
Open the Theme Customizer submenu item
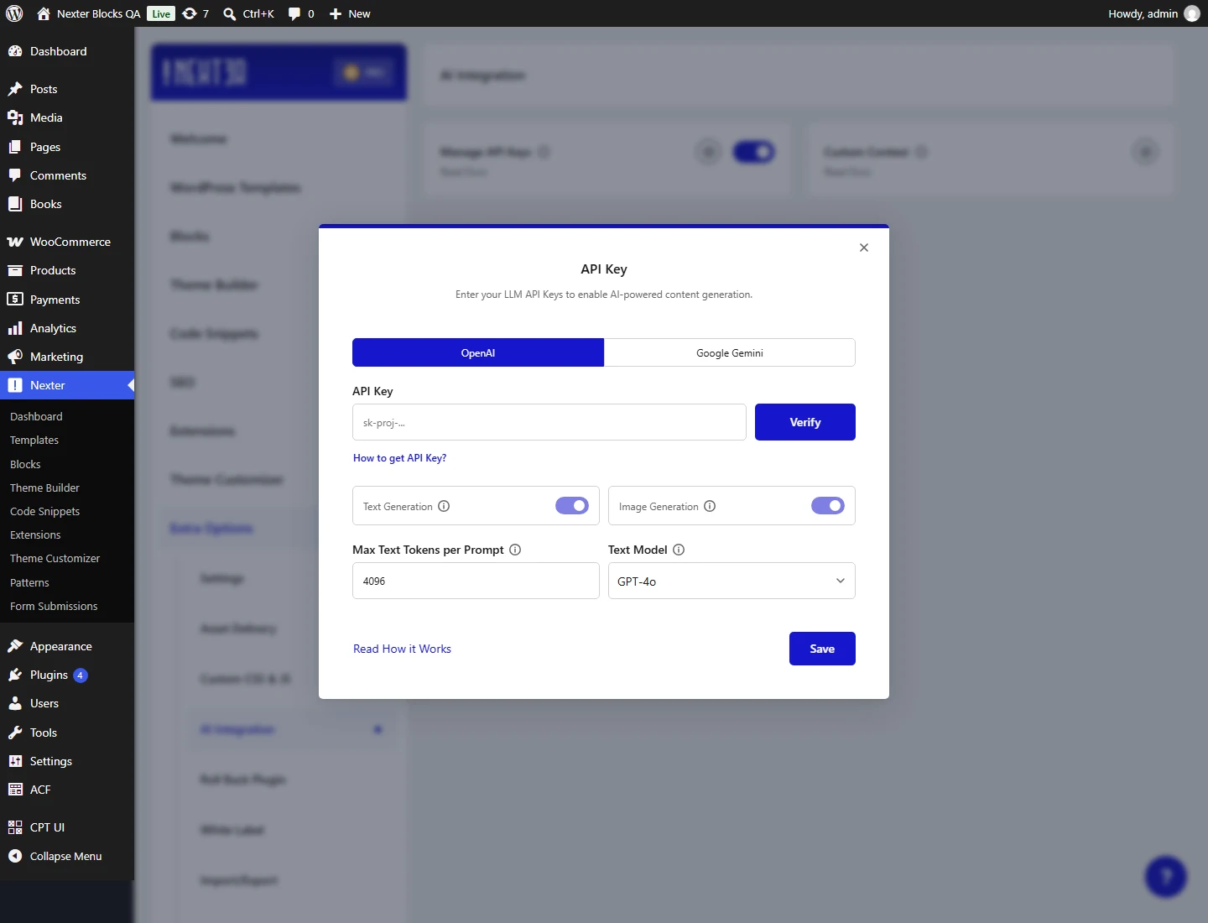pyautogui.click(x=55, y=558)
